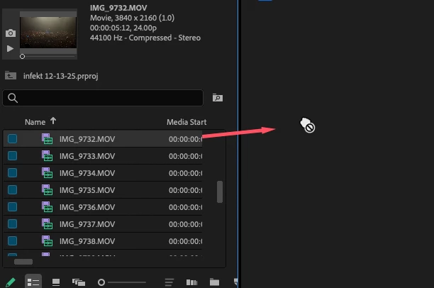Switch to Freeform View
Viewport: 434px width, 288px height.
click(x=79, y=282)
